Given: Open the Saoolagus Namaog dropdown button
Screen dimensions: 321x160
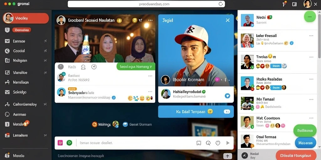Looking at the screenshot, I should [136, 67].
